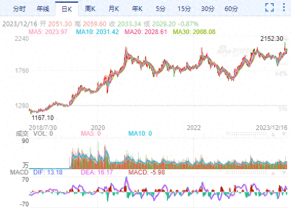This screenshot has width=291, height=208.
Task: Select the 月K monthly chart tab
Action: click(x=114, y=9)
